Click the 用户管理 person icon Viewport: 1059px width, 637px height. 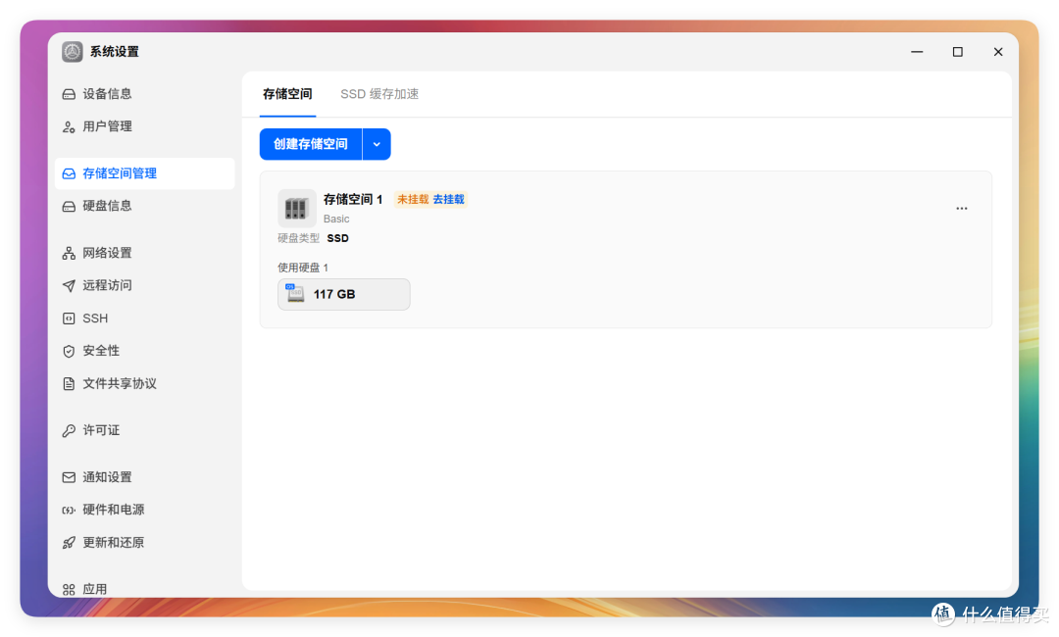pos(69,126)
